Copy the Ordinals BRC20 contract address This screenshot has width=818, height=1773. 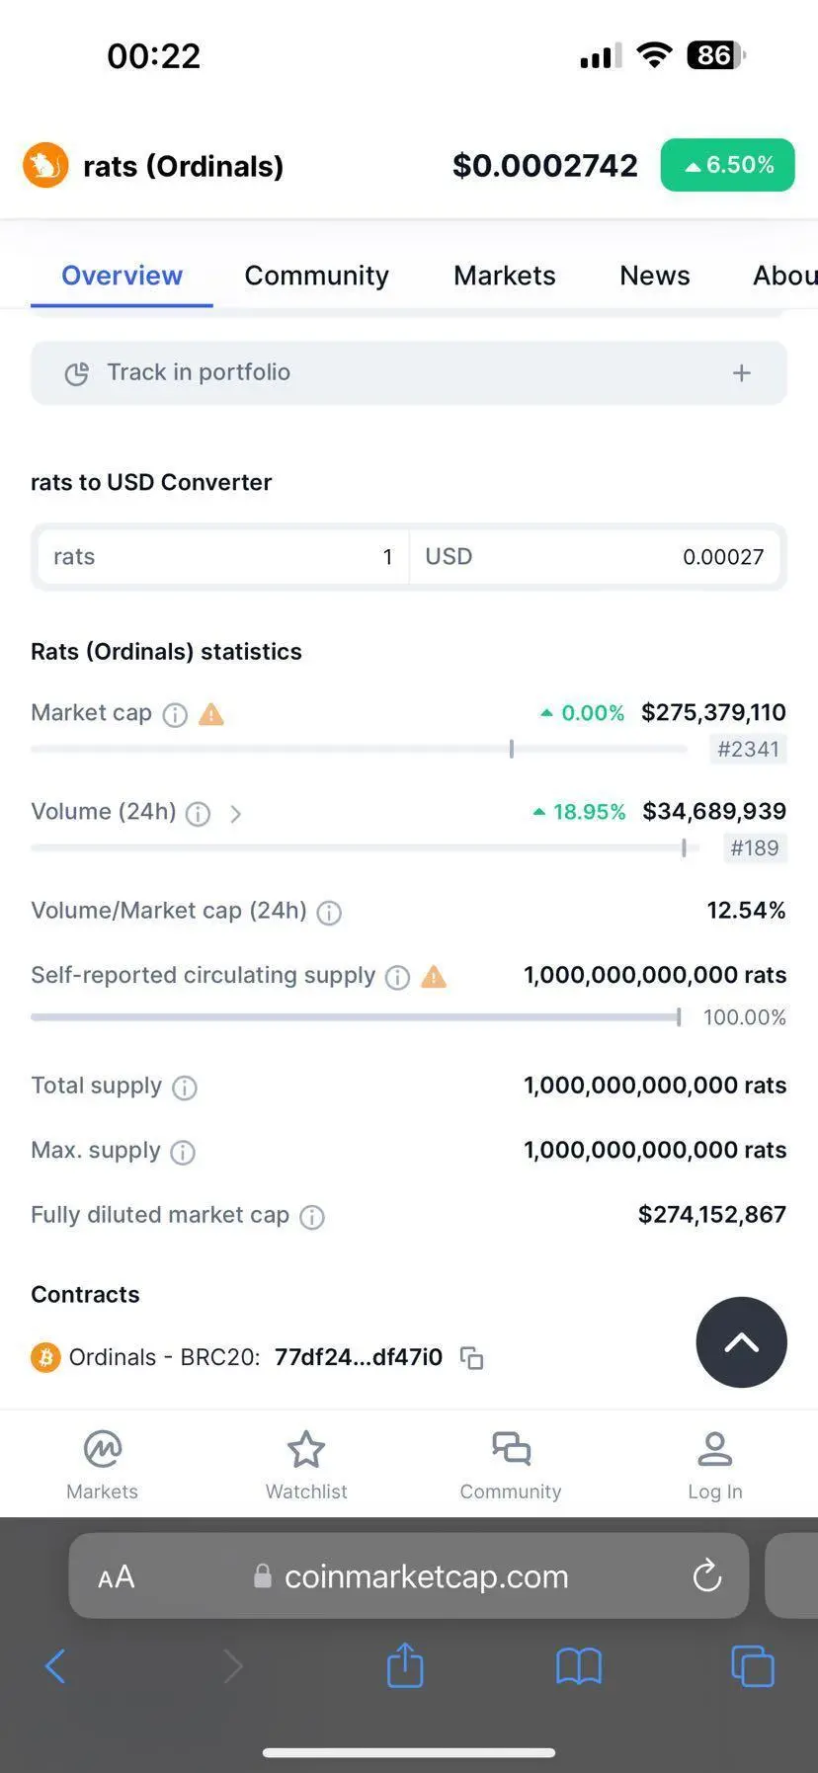(x=472, y=1358)
